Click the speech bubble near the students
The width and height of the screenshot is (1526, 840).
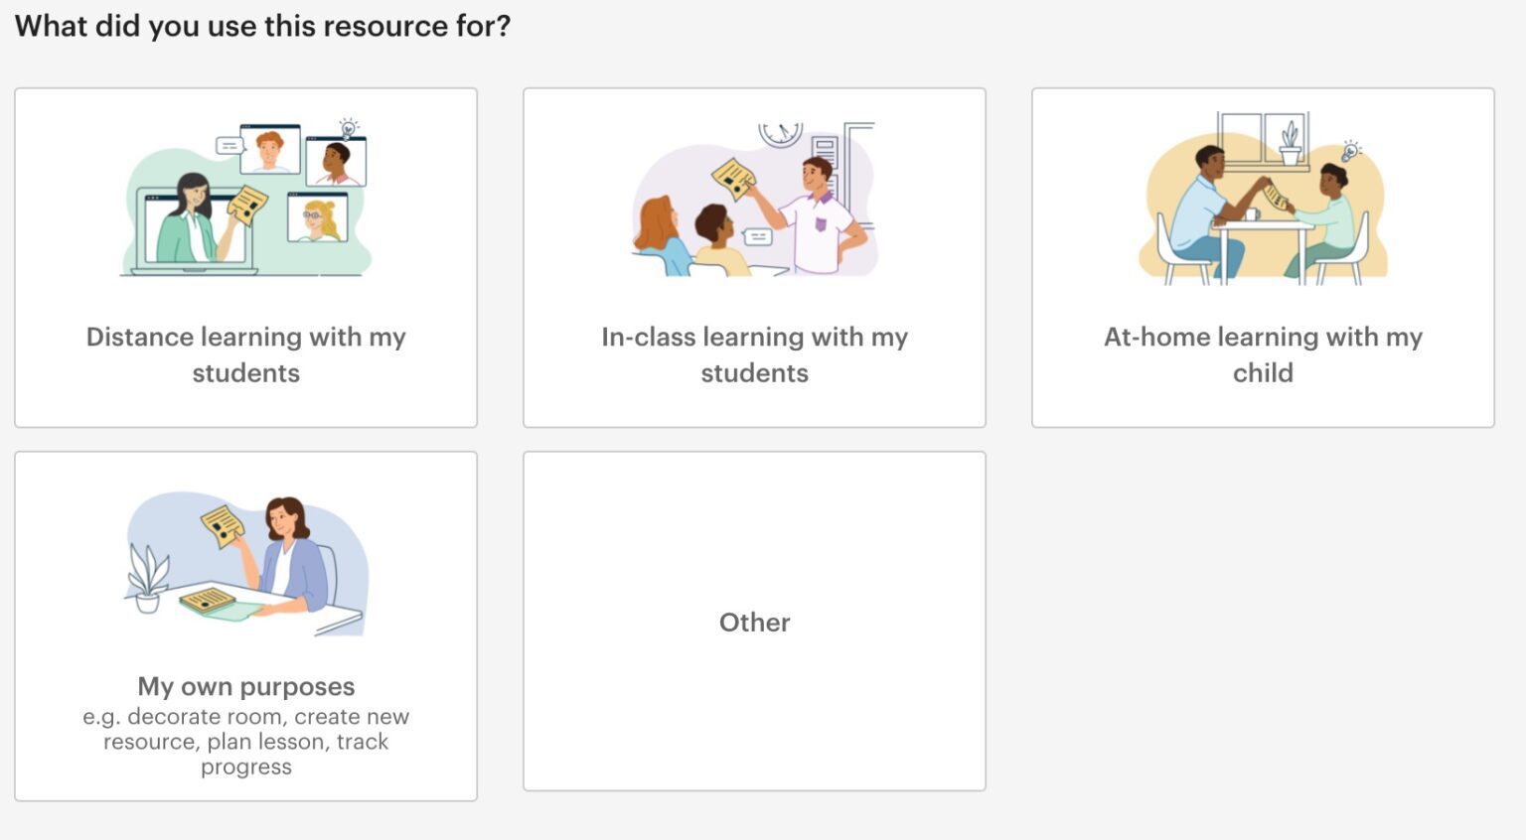(759, 238)
